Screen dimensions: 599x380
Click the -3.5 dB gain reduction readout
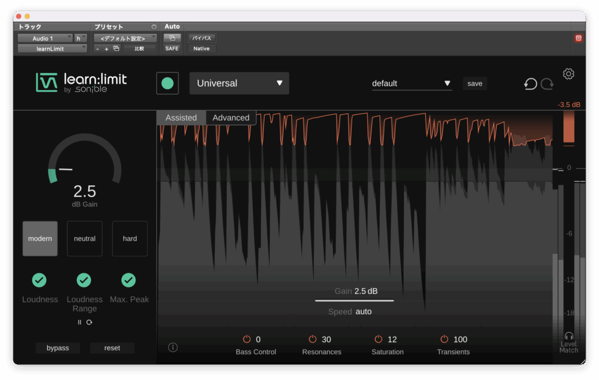pyautogui.click(x=569, y=105)
